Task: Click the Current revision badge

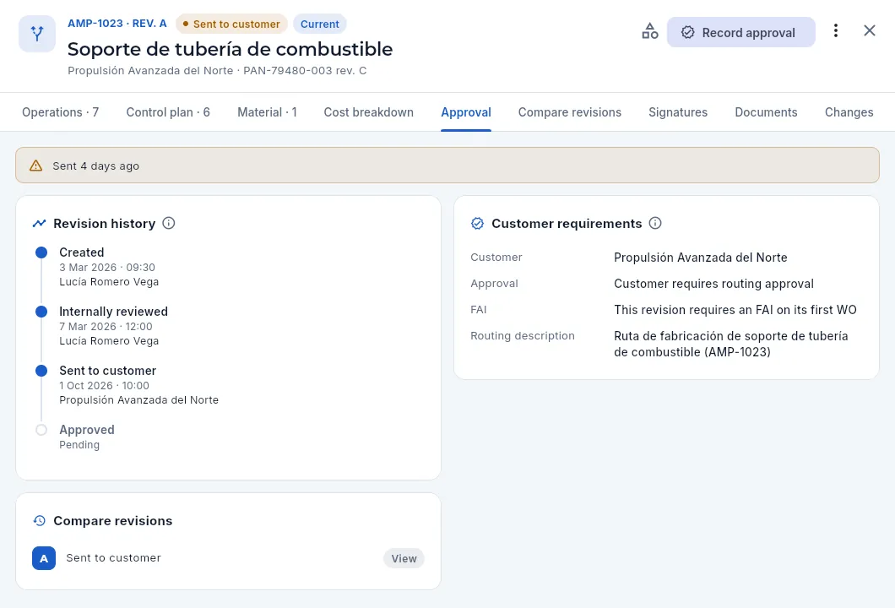Action: tap(320, 24)
